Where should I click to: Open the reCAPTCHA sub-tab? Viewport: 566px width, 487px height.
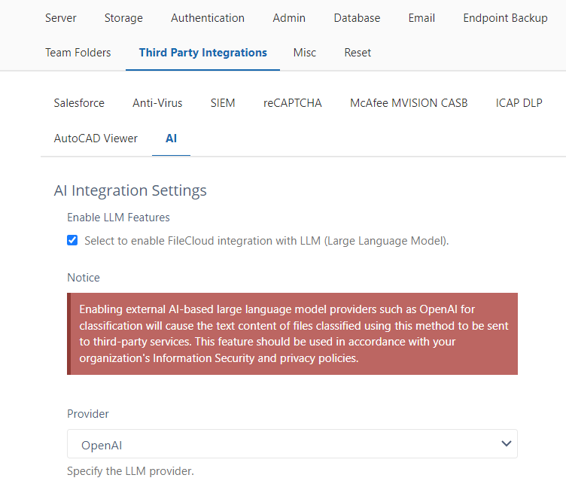292,103
